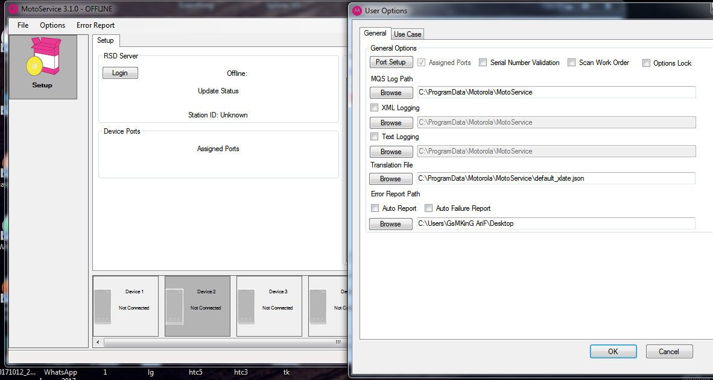Click the left arrow of device list scrollbar
Screen dimensions: 713x380
(97, 342)
